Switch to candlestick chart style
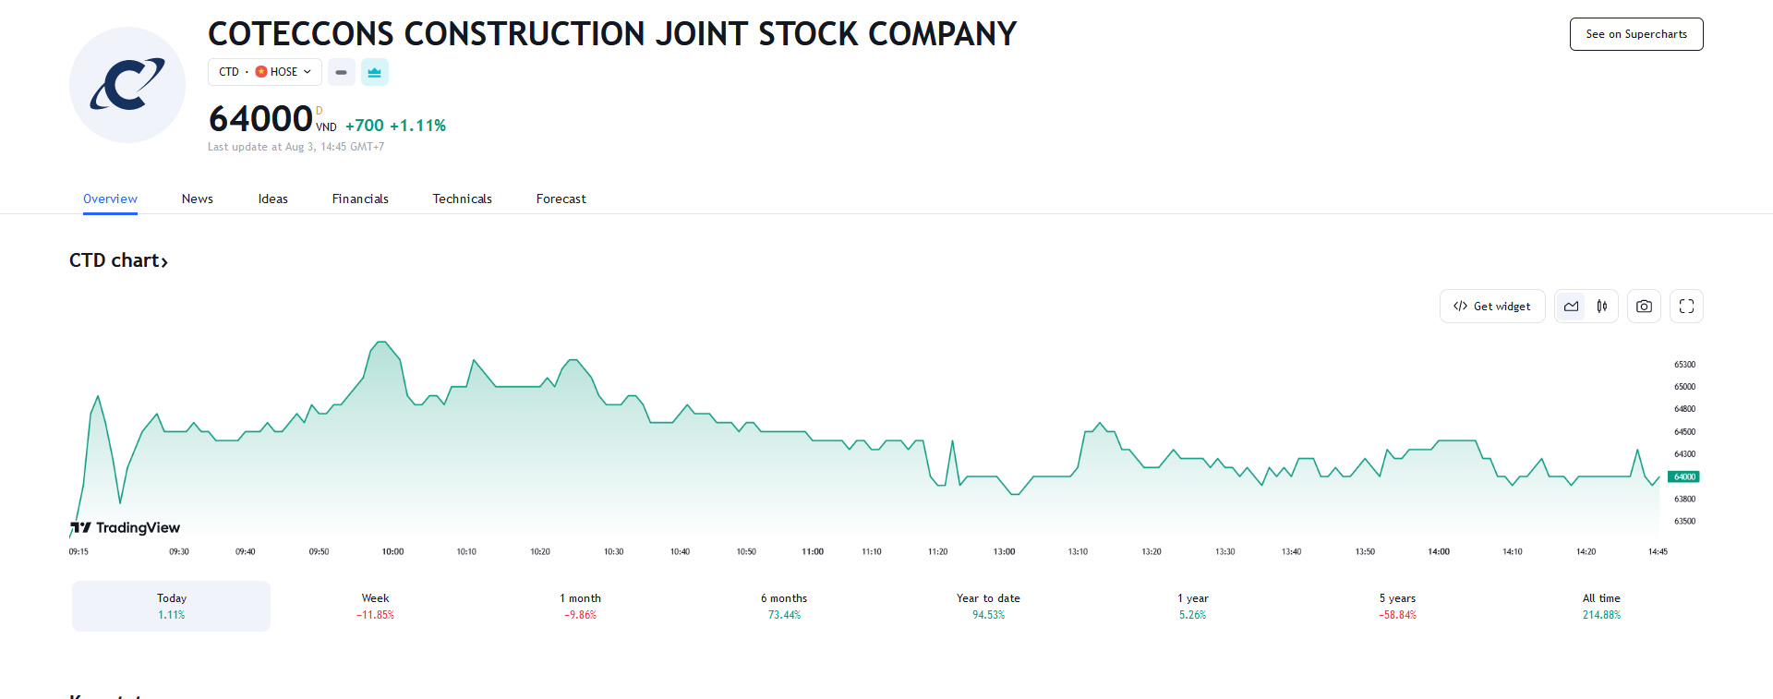Image resolution: width=1773 pixels, height=699 pixels. (1602, 307)
